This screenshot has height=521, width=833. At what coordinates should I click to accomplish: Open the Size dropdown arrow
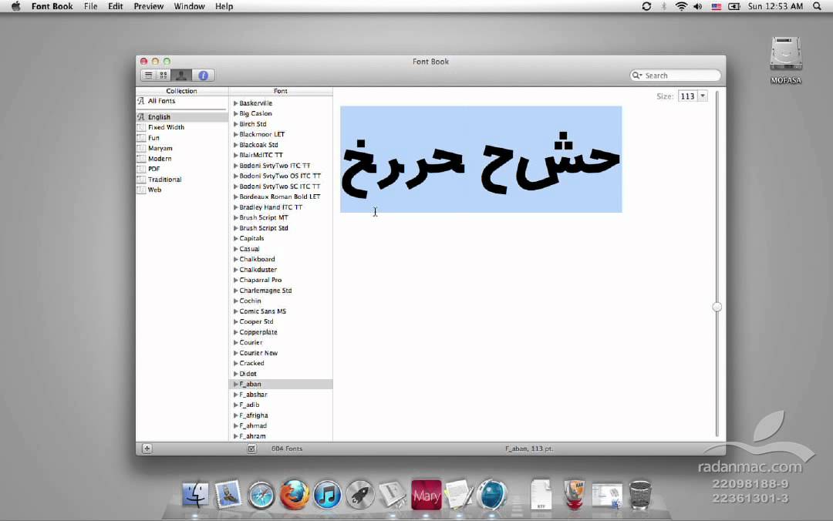click(703, 96)
